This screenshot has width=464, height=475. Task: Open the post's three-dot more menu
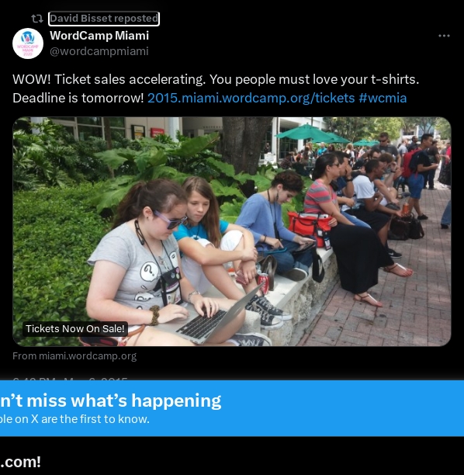coord(444,36)
